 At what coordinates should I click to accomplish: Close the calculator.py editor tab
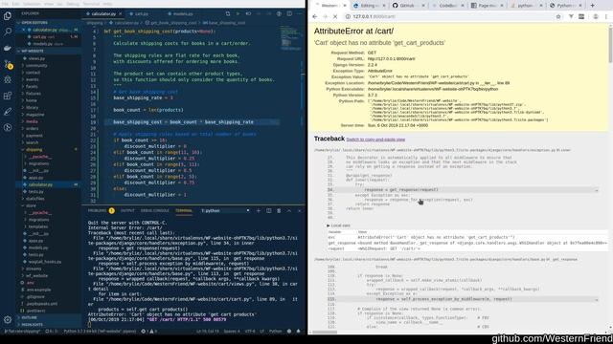pos(120,14)
